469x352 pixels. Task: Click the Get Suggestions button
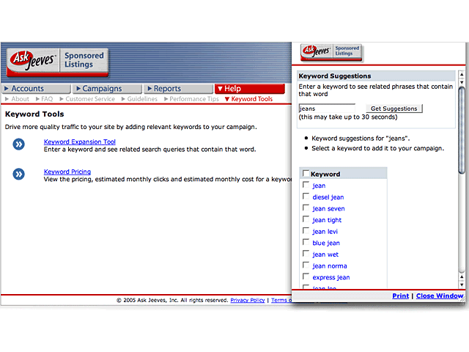pos(394,109)
